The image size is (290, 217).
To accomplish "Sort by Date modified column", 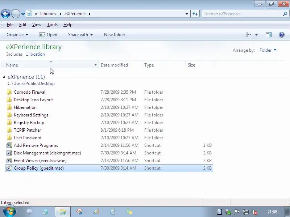I will coord(120,65).
